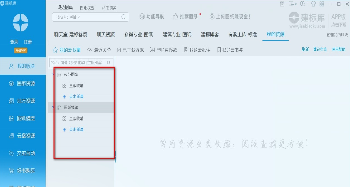Open 最近阅读 with the eye icon
Image resolution: width=350 pixels, height=187 pixels.
click(x=99, y=50)
